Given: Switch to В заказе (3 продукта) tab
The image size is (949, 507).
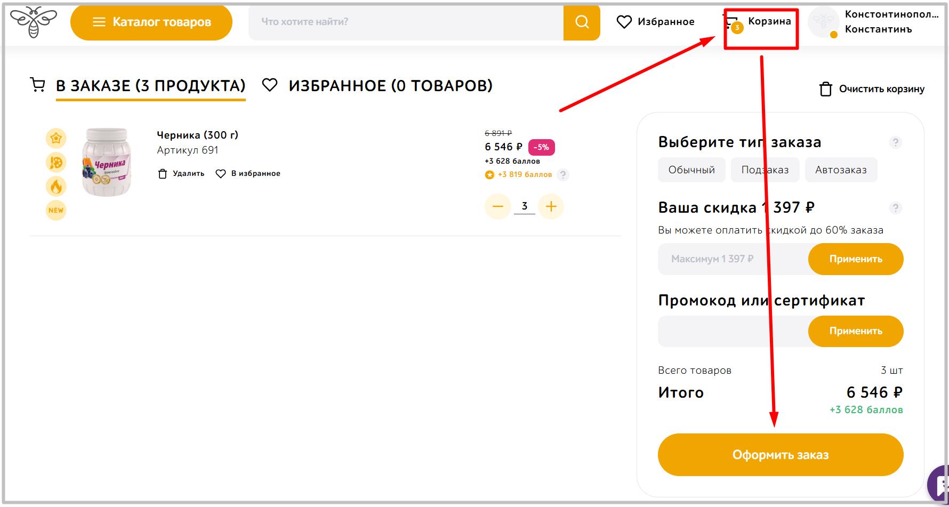Looking at the screenshot, I should point(150,86).
